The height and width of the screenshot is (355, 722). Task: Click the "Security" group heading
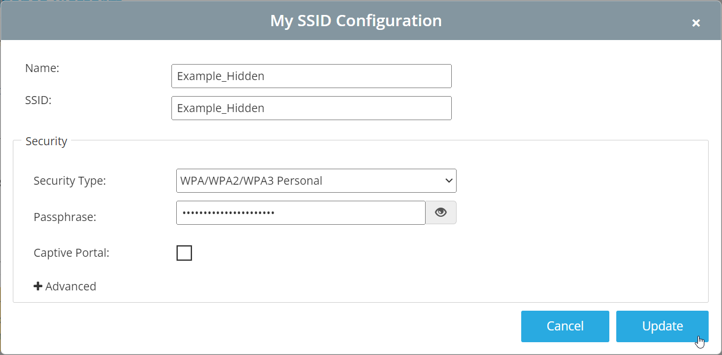46,141
